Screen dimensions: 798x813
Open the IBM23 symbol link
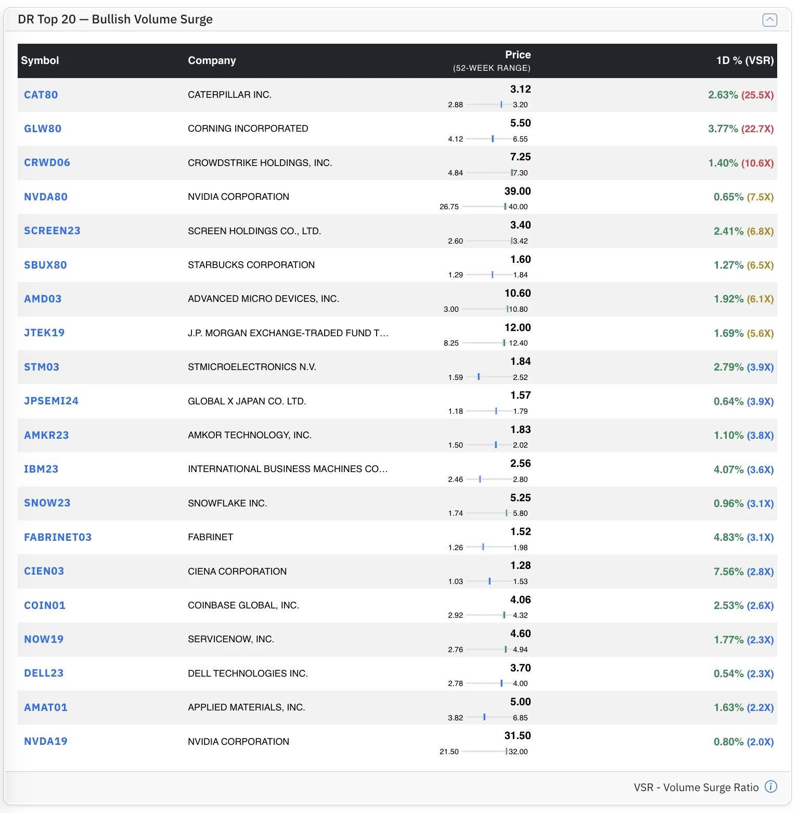pyautogui.click(x=41, y=469)
